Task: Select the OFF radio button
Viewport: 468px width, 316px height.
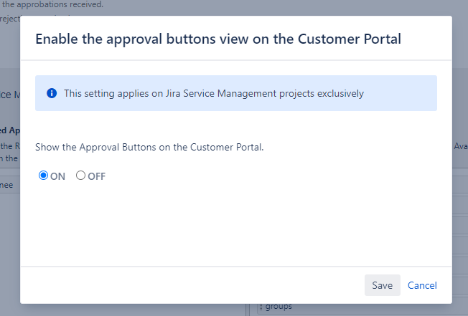Action: [x=80, y=176]
